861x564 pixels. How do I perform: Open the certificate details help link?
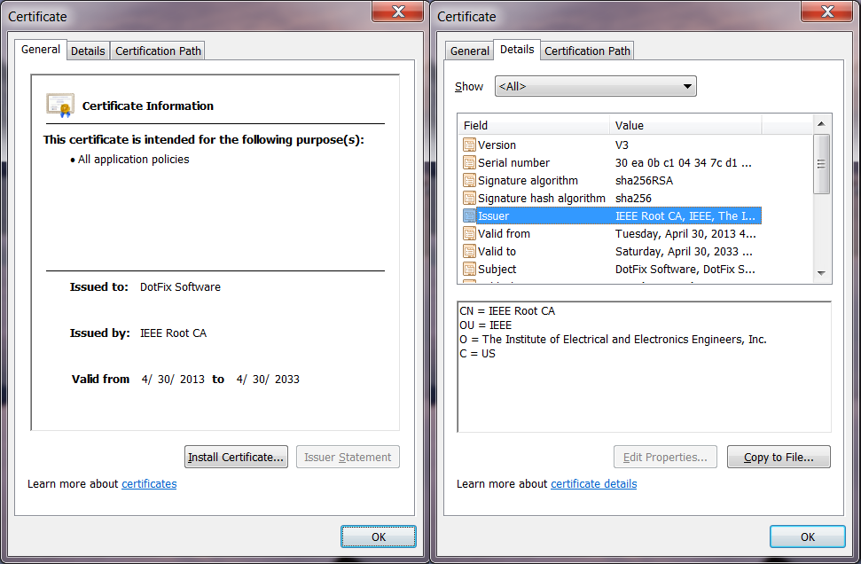[x=593, y=484]
